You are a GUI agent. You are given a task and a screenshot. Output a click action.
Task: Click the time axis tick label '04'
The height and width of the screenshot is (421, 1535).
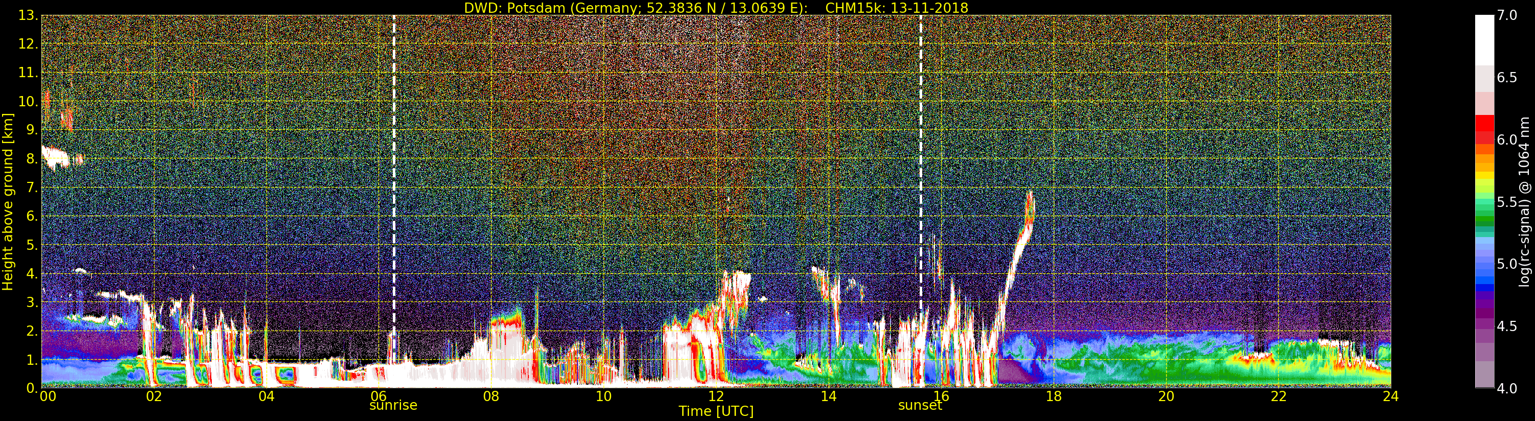tap(266, 396)
